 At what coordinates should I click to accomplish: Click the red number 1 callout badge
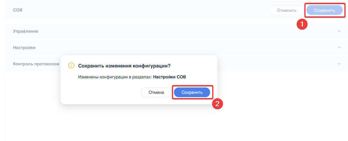[302, 24]
